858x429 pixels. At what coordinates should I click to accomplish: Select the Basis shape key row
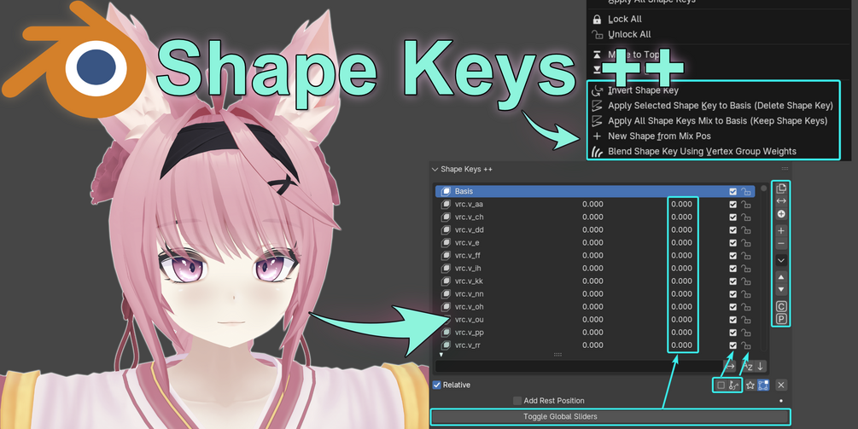tap(595, 191)
